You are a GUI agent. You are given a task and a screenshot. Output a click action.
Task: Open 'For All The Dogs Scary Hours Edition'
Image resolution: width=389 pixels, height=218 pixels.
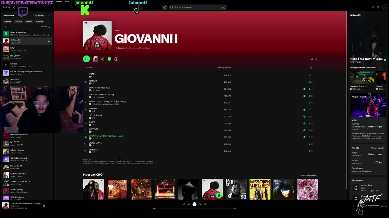tap(27, 73)
